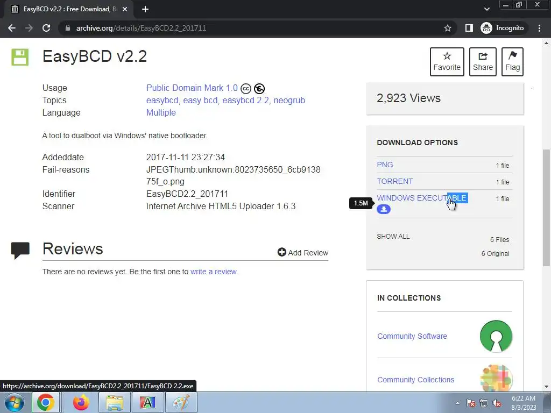The height and width of the screenshot is (413, 551).
Task: Click scrollbar down arrow
Action: [546, 387]
